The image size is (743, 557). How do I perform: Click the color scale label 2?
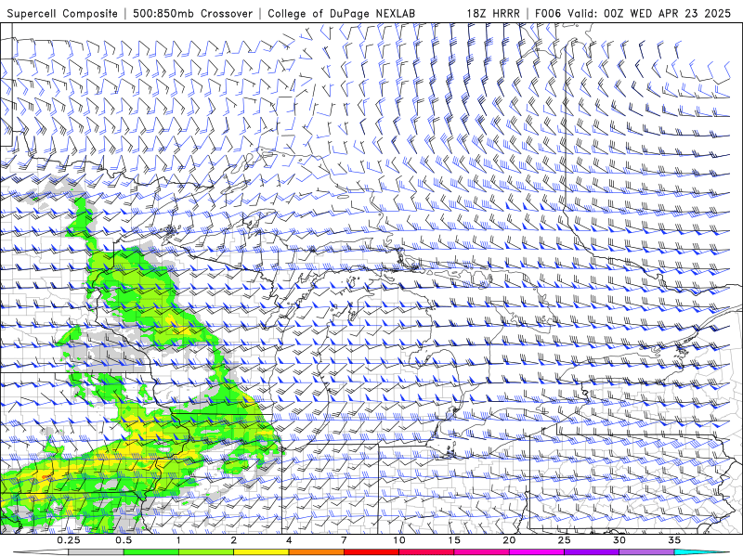click(234, 540)
